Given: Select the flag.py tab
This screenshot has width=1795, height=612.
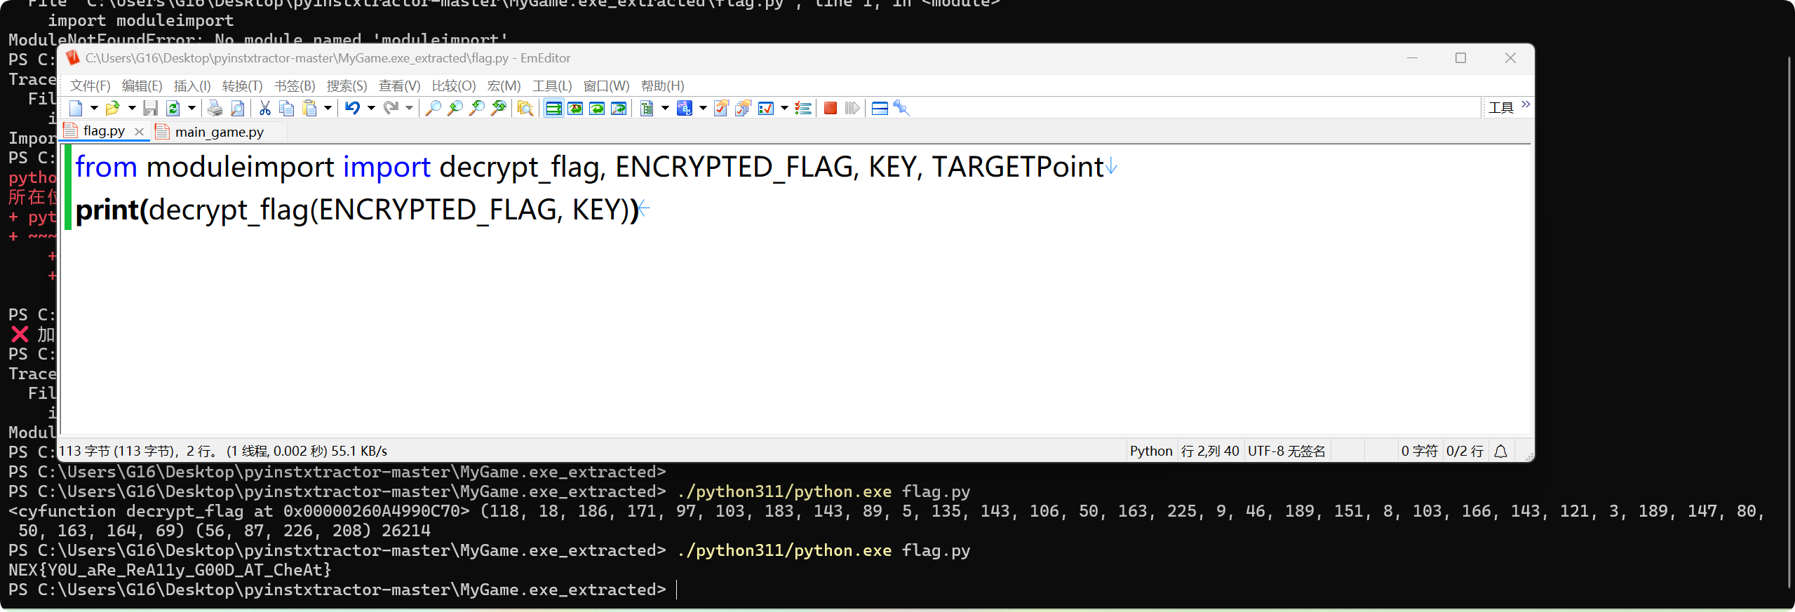Looking at the screenshot, I should click(104, 131).
